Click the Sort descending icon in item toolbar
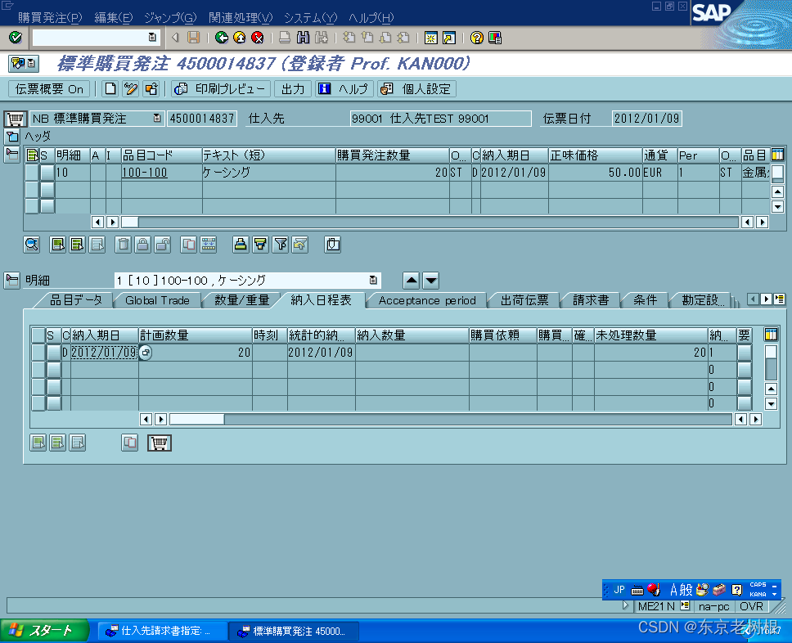The image size is (792, 643). [260, 245]
